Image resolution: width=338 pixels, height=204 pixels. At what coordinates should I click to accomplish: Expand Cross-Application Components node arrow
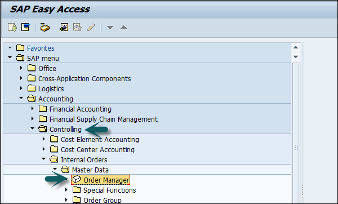(x=21, y=78)
